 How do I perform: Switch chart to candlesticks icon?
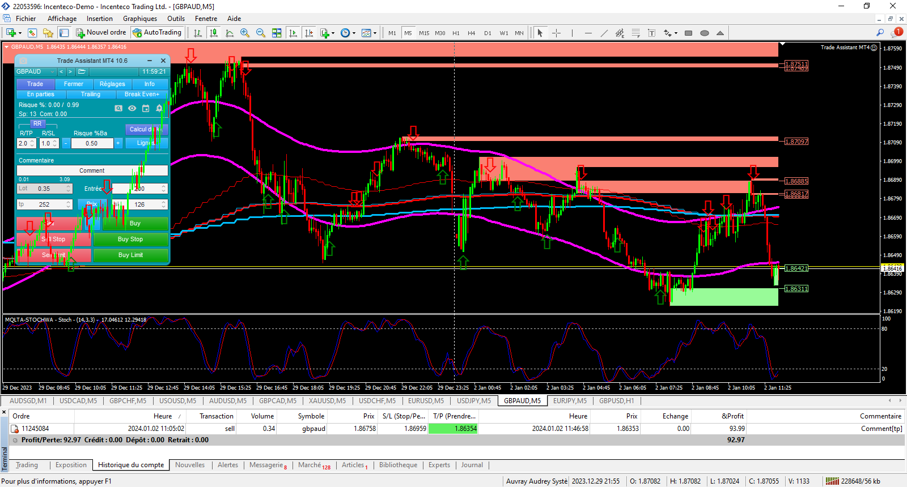(x=214, y=33)
